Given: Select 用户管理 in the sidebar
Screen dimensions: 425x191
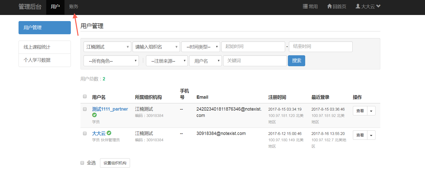Looking at the screenshot, I should [45, 28].
